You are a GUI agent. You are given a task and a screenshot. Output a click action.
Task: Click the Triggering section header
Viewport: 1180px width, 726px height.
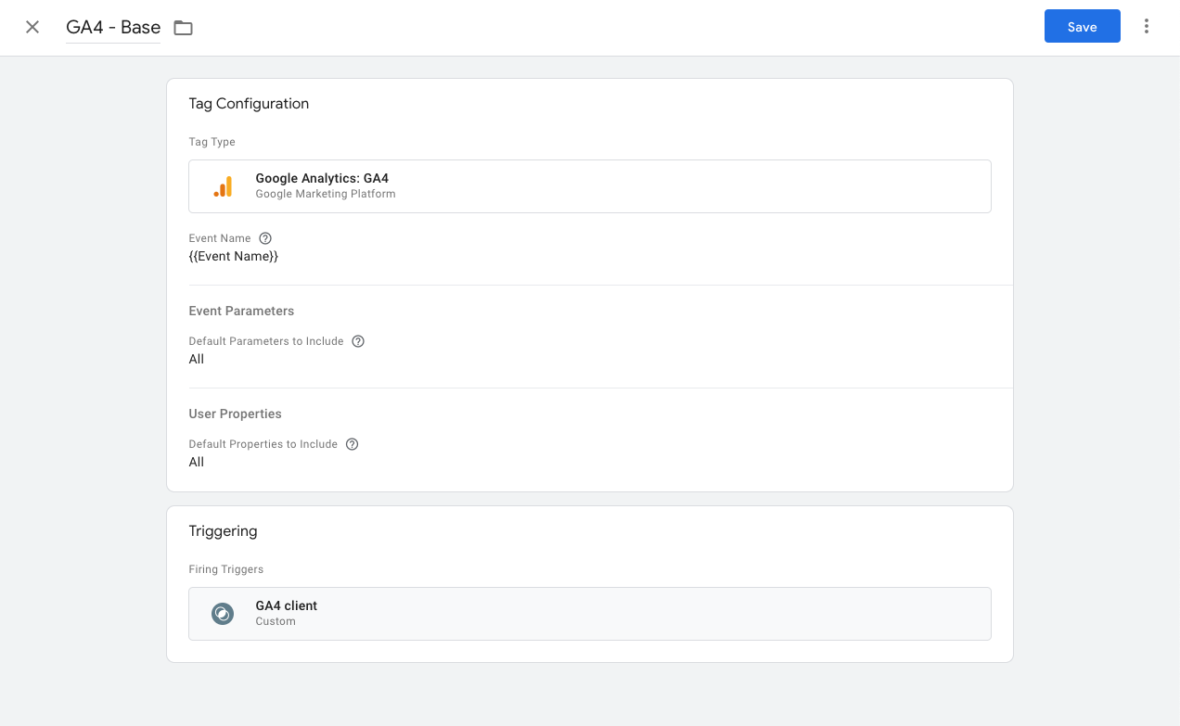[223, 531]
